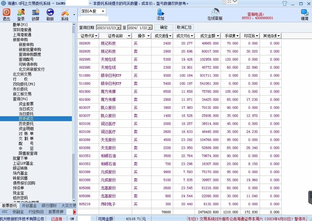Select 历史成交 in the tree

[26, 119]
